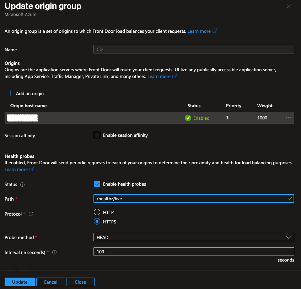Click the Path field label
301x289 pixels.
pos(9,199)
